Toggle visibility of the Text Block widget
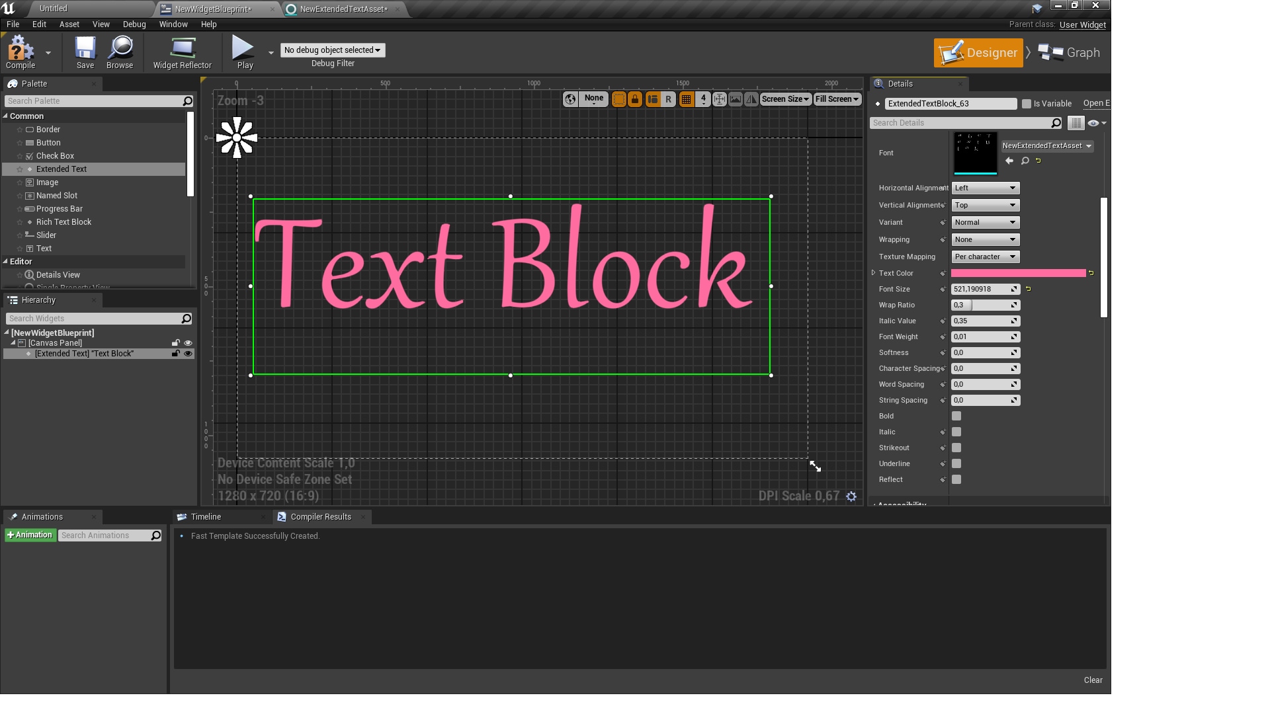The width and height of the screenshot is (1270, 714). 189,354
